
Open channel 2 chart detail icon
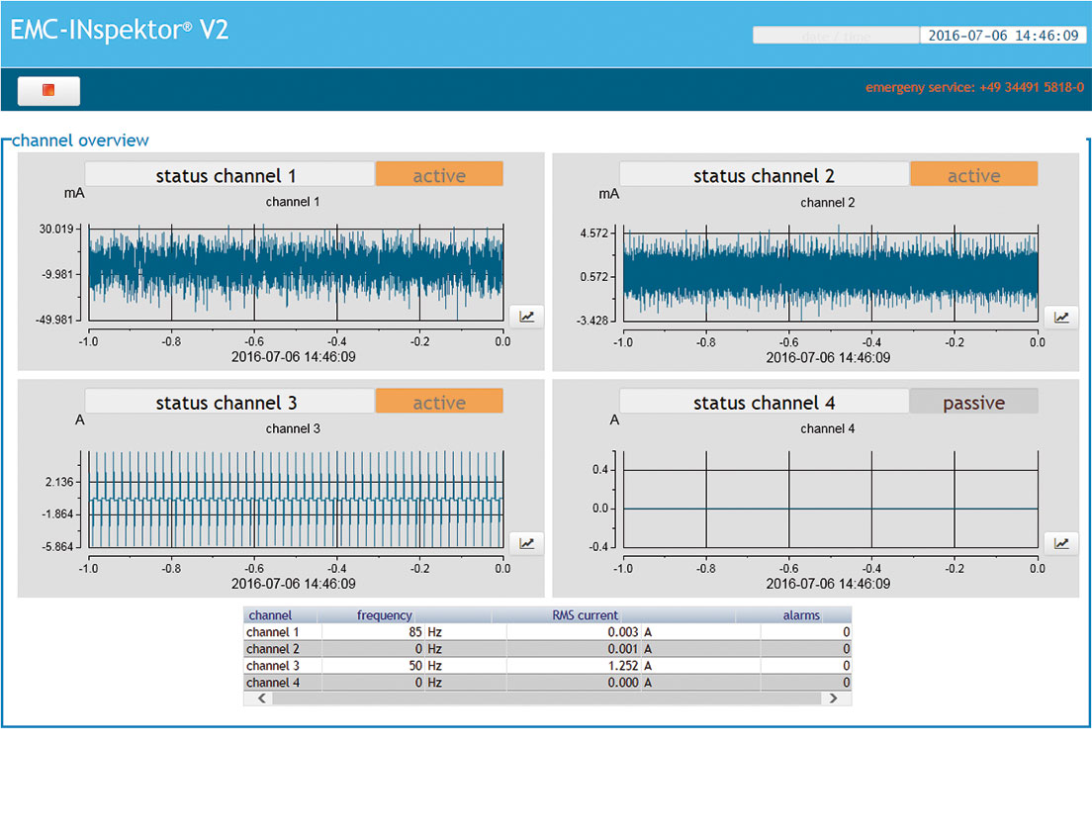tap(1061, 318)
